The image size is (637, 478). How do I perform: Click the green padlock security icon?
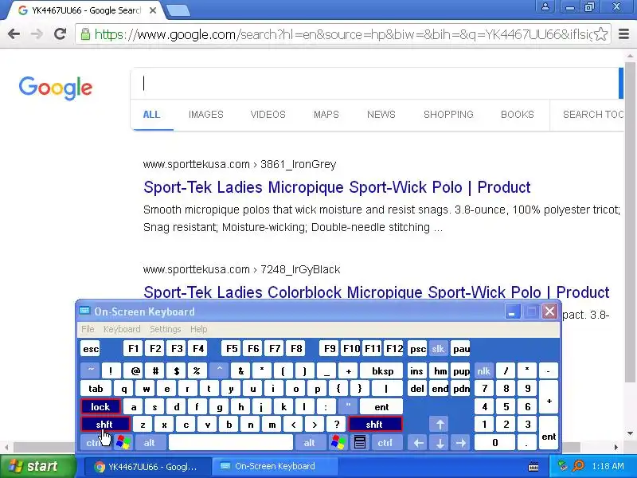(85, 34)
